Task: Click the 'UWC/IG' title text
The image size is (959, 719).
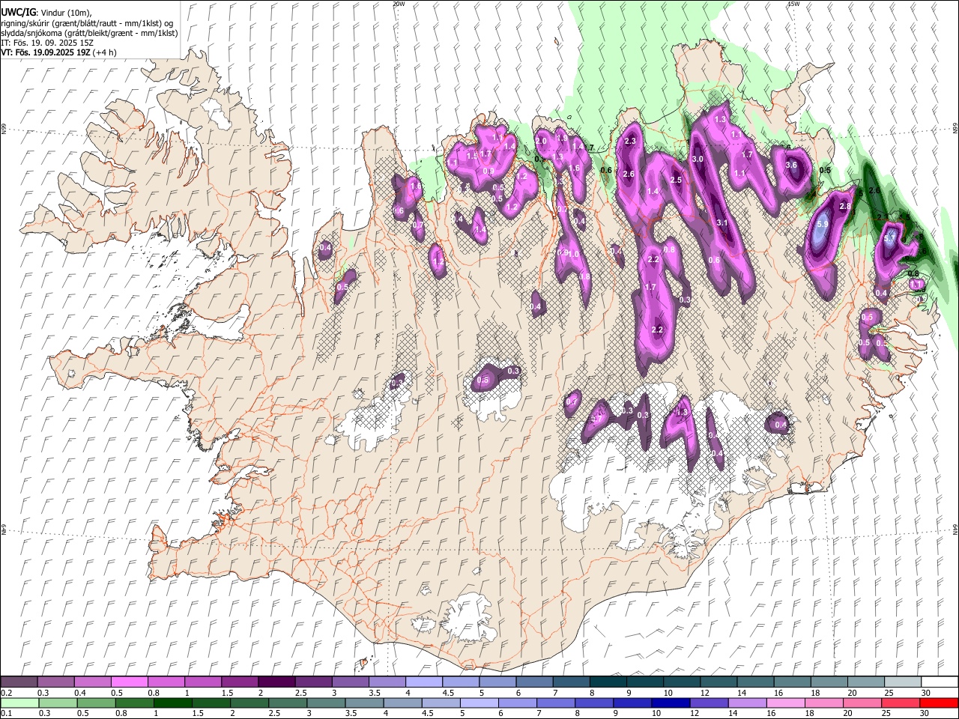Action: pos(18,12)
